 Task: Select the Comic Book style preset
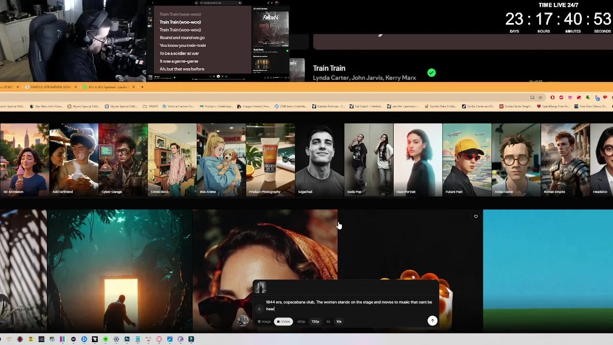[172, 160]
